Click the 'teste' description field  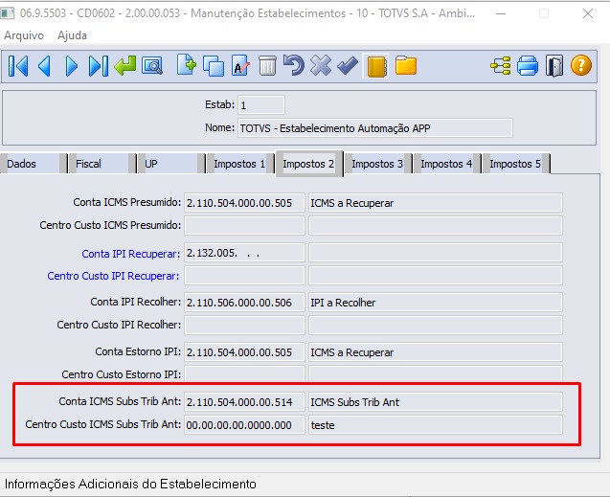436,424
